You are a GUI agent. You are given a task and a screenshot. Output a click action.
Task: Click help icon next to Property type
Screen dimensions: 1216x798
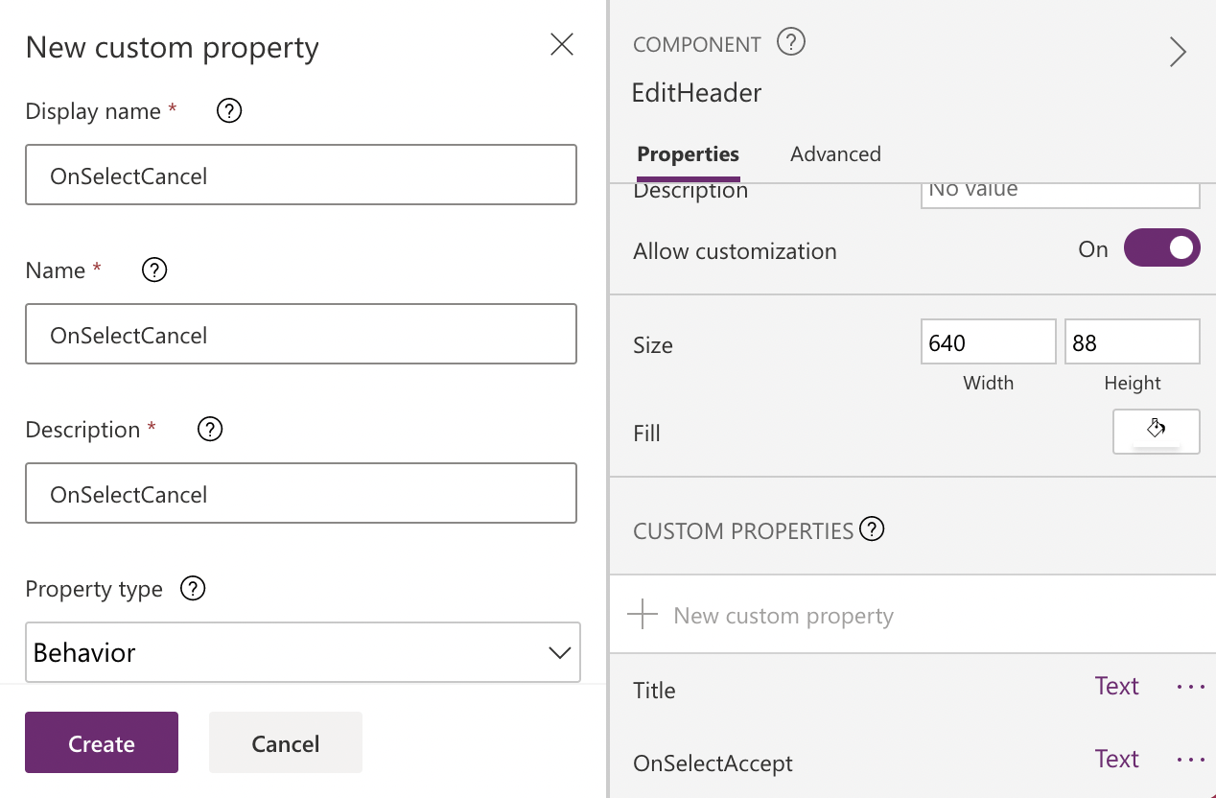(194, 589)
